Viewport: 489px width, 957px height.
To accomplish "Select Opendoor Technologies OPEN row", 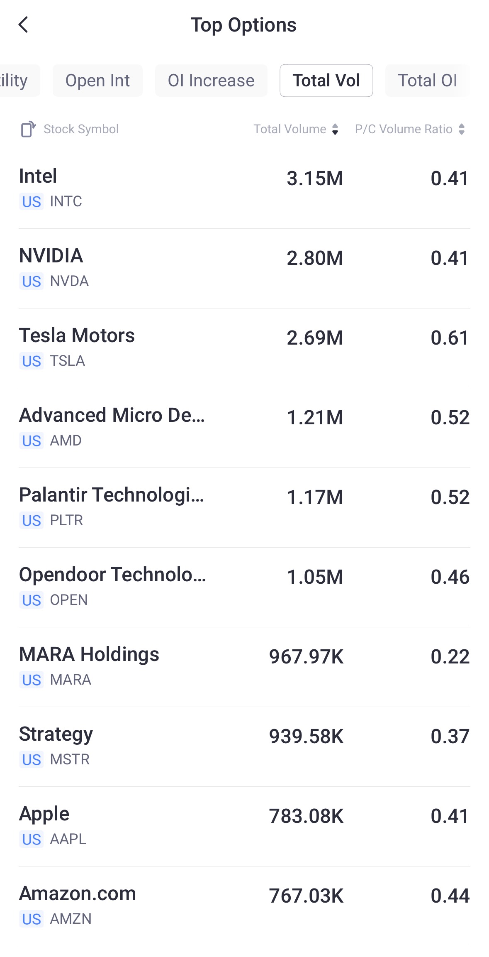I will [244, 587].
